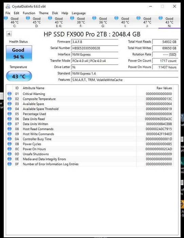Select the status orb for drive N:
This screenshot has width=184, height=238.
[x=161, y=18]
